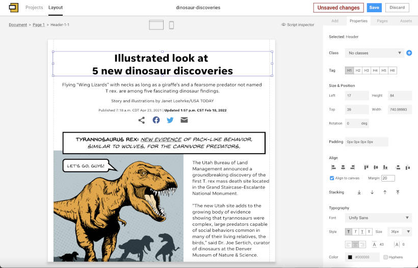Toggle Align to canvas checkbox
This screenshot has width=418, height=268.
pyautogui.click(x=332, y=178)
